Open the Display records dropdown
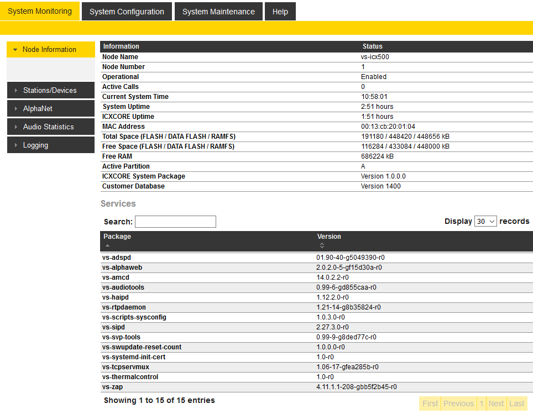533x414 pixels. (x=485, y=221)
